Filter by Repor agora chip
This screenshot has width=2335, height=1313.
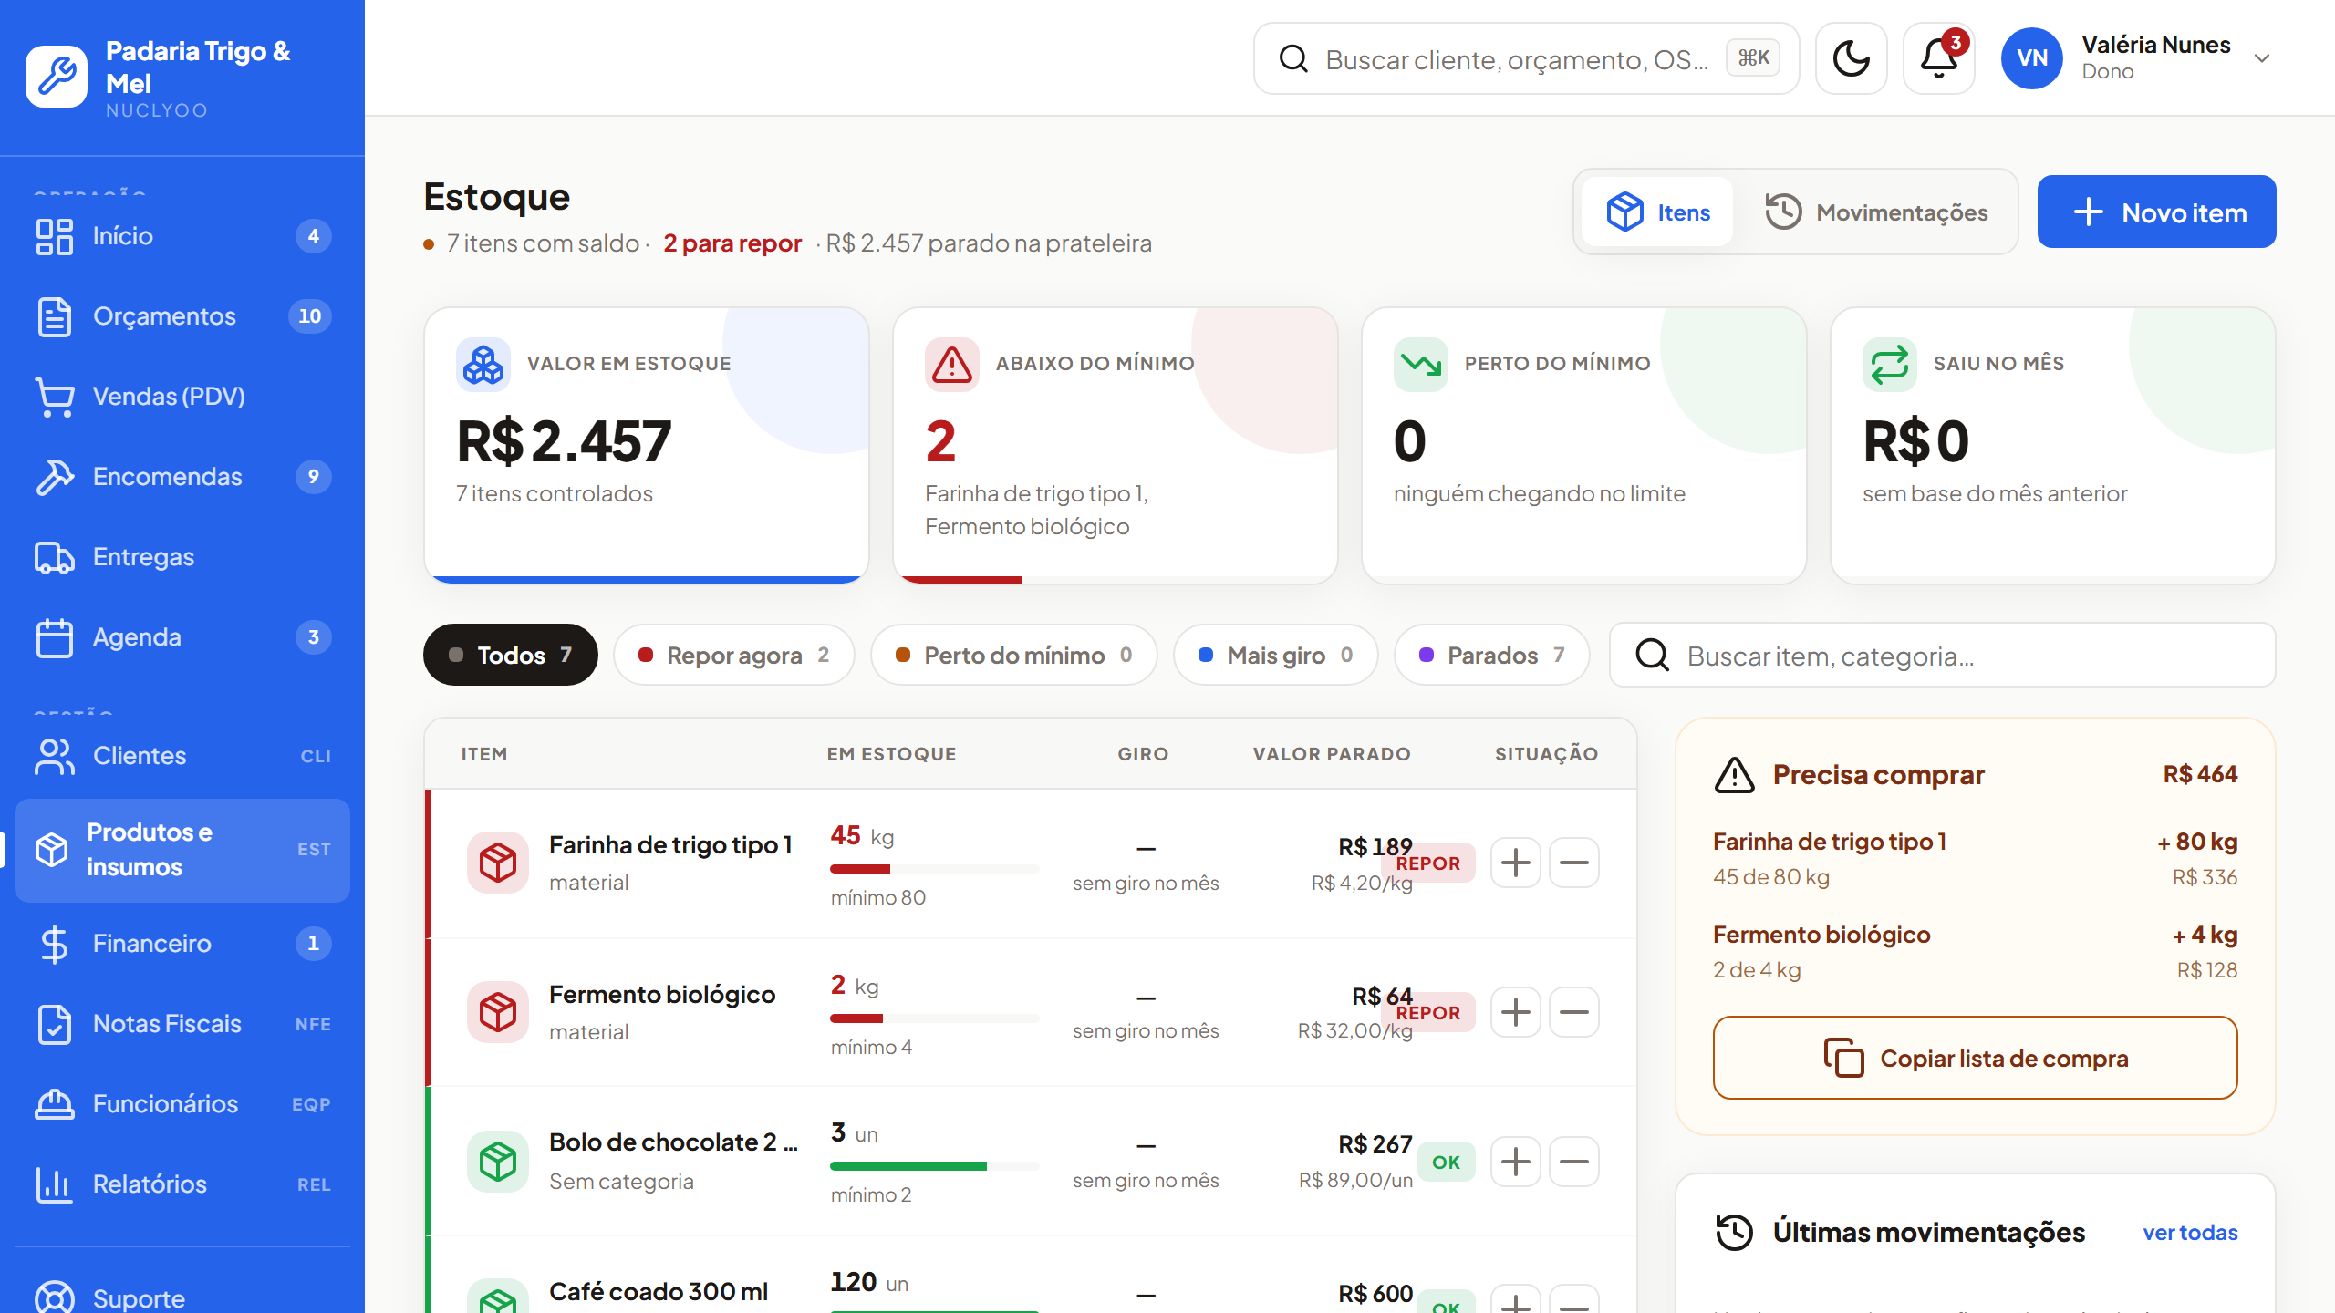[734, 655]
